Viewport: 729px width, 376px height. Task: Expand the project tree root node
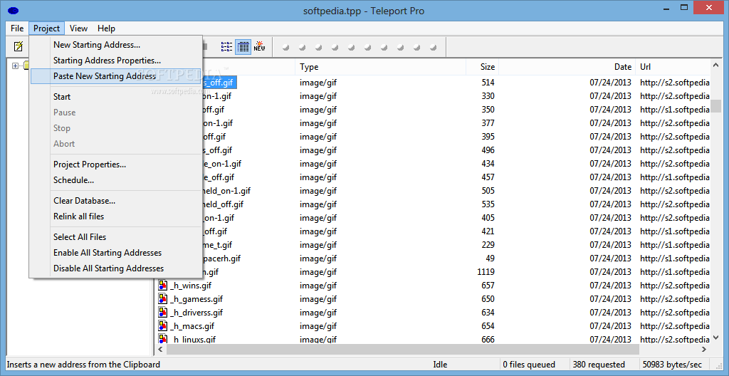[x=15, y=66]
